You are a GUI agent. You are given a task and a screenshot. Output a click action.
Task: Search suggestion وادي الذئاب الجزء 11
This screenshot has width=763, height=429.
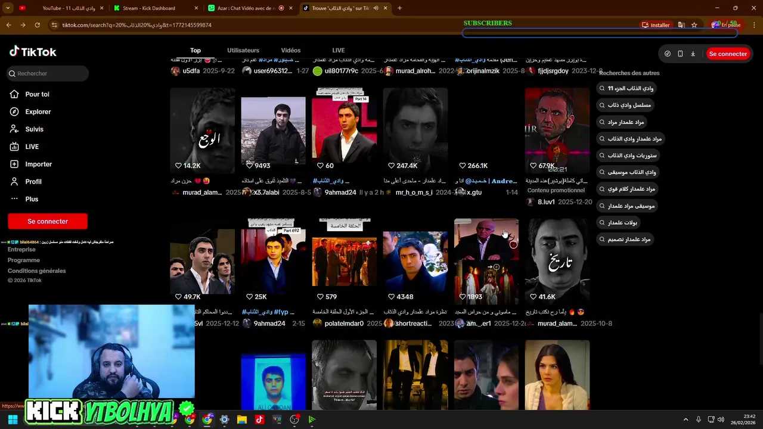pyautogui.click(x=627, y=88)
